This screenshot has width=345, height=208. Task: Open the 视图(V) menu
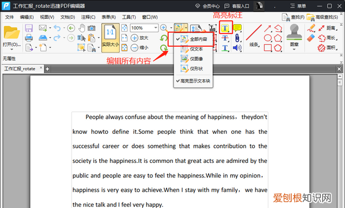(47, 17)
